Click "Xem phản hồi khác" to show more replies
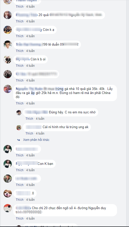 click(36, 140)
